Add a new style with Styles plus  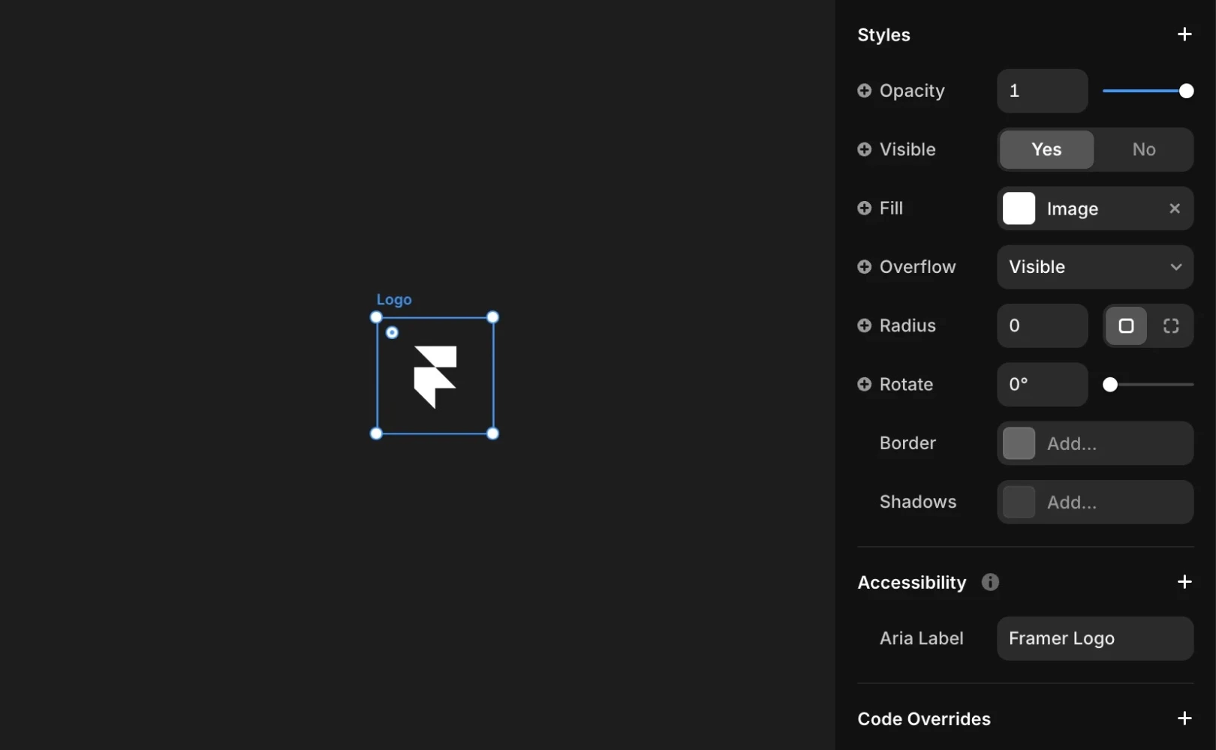(1184, 34)
